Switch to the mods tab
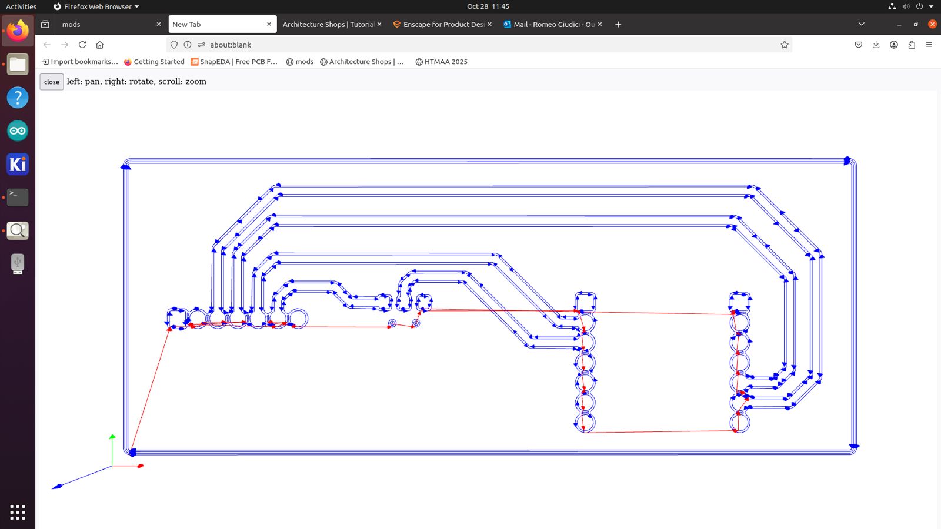Screen dimensions: 941x529 coord(106,24)
